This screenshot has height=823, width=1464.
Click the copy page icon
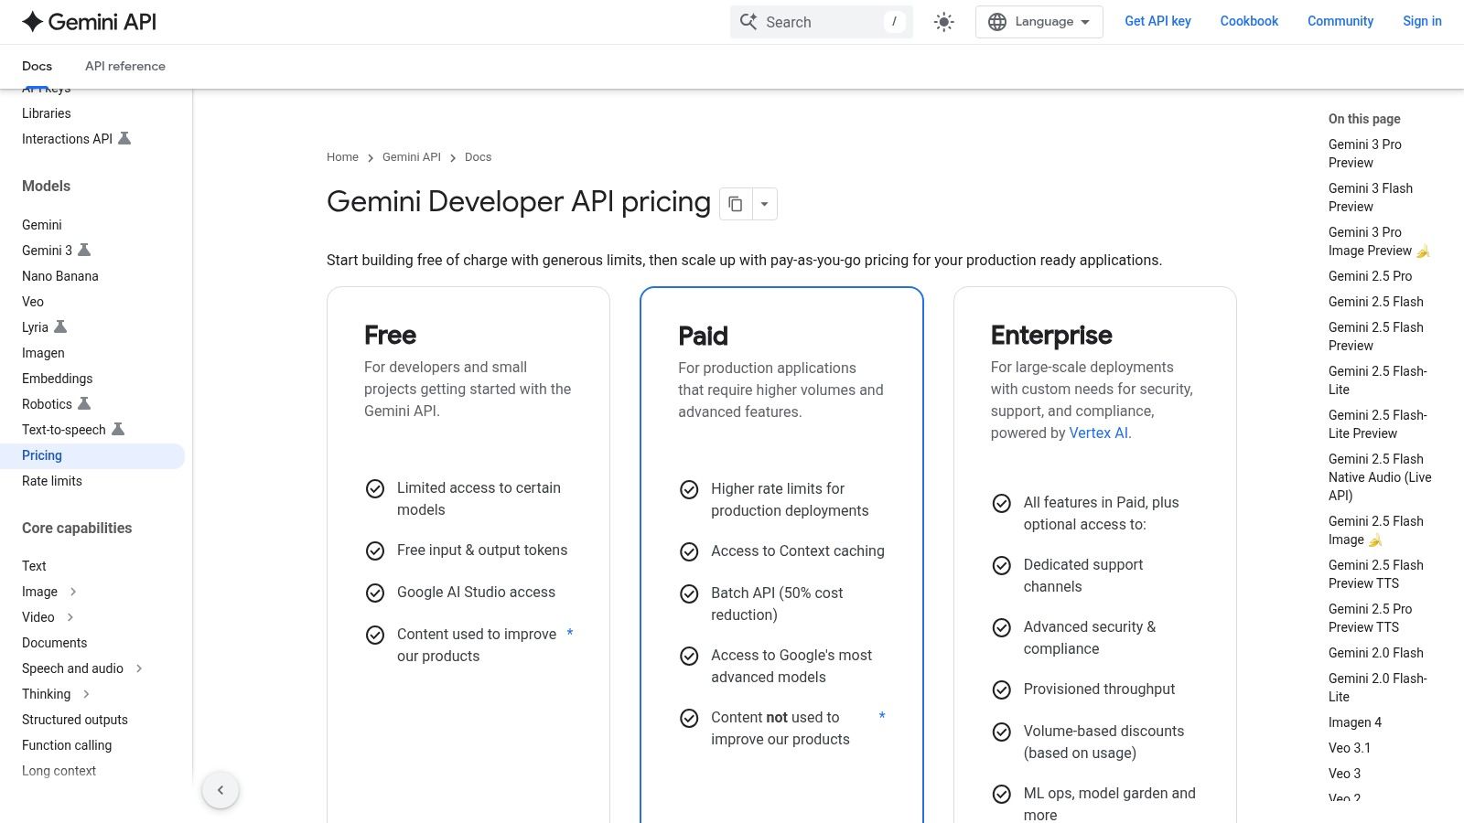pos(736,204)
